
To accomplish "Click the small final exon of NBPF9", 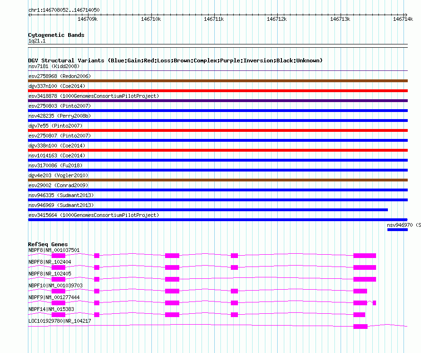I will 374,303.
